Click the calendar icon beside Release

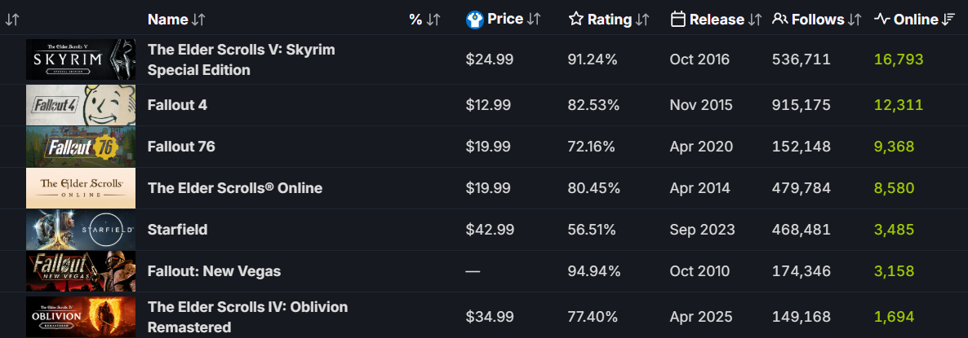tap(677, 20)
